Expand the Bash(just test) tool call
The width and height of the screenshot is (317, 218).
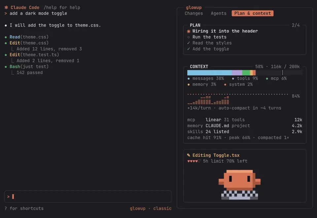(x=29, y=67)
